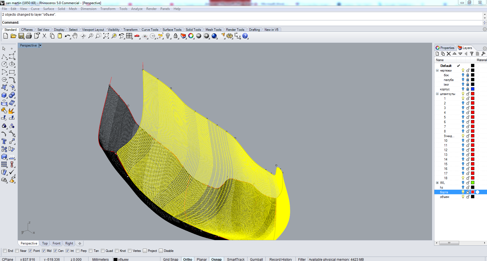Switch to the Mesh Tools toolbar tab
This screenshot has width=487, height=261.
(213, 30)
